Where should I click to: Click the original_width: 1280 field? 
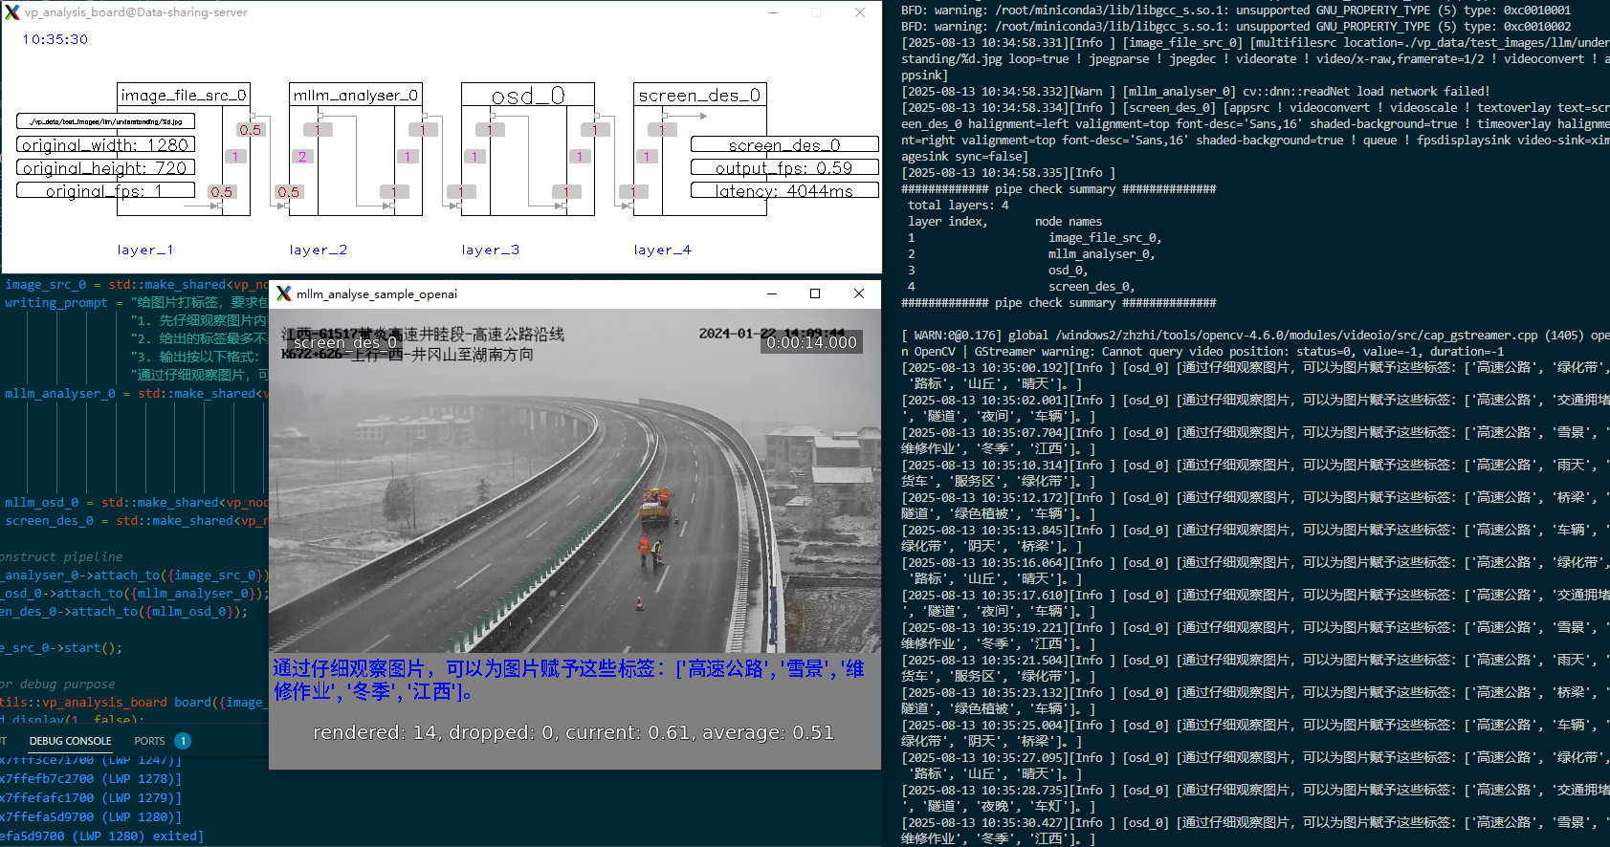point(106,144)
